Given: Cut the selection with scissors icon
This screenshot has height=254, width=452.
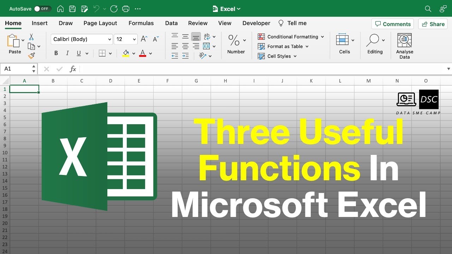Looking at the screenshot, I should [31, 37].
